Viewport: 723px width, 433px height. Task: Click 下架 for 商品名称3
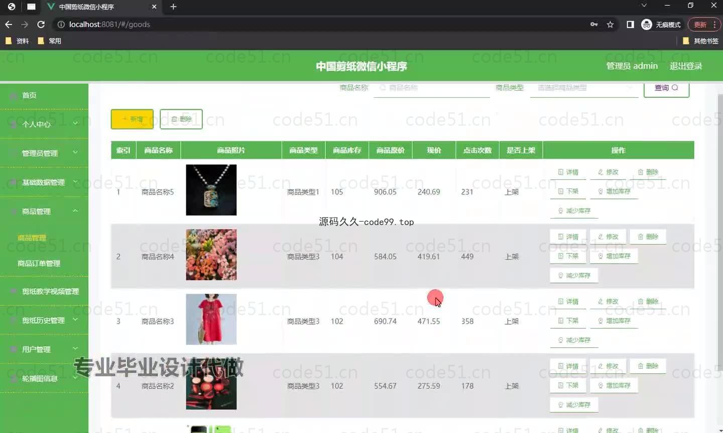pyautogui.click(x=568, y=321)
